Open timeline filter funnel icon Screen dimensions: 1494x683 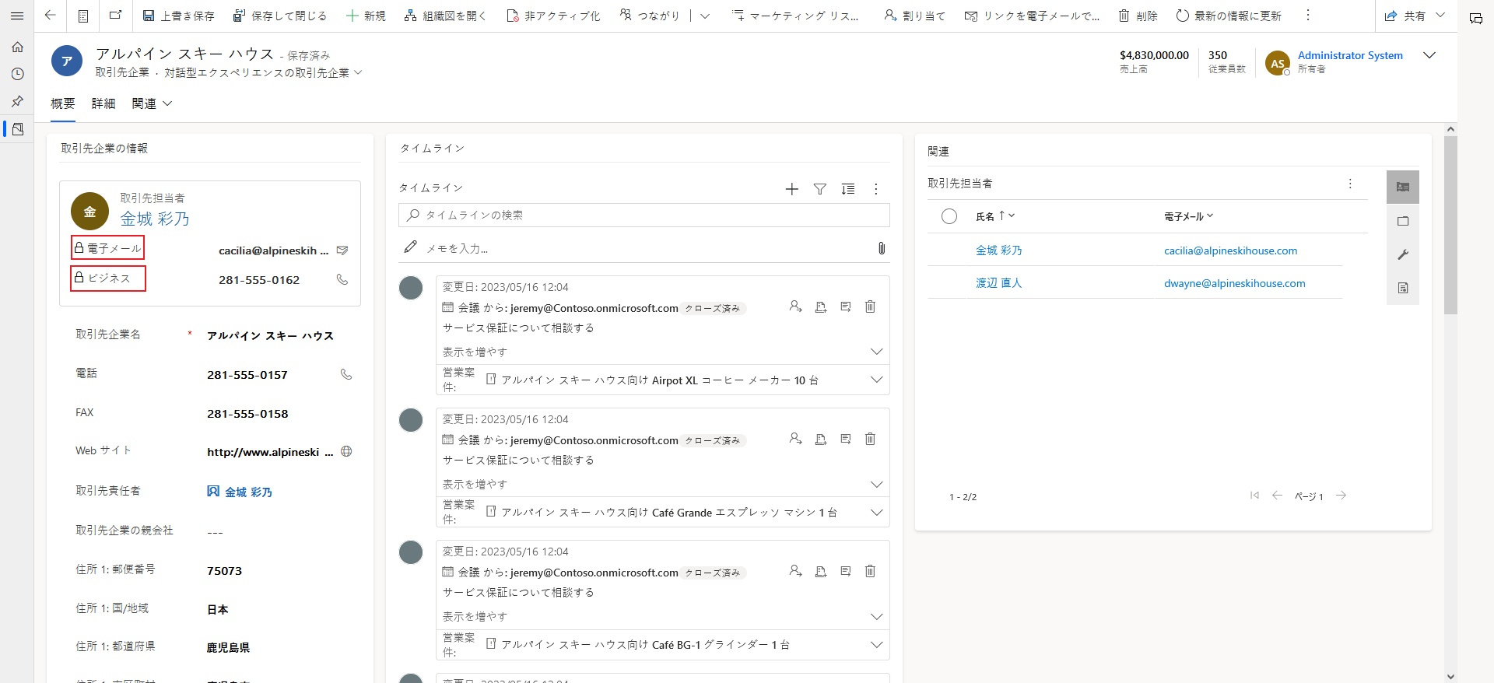point(820,189)
